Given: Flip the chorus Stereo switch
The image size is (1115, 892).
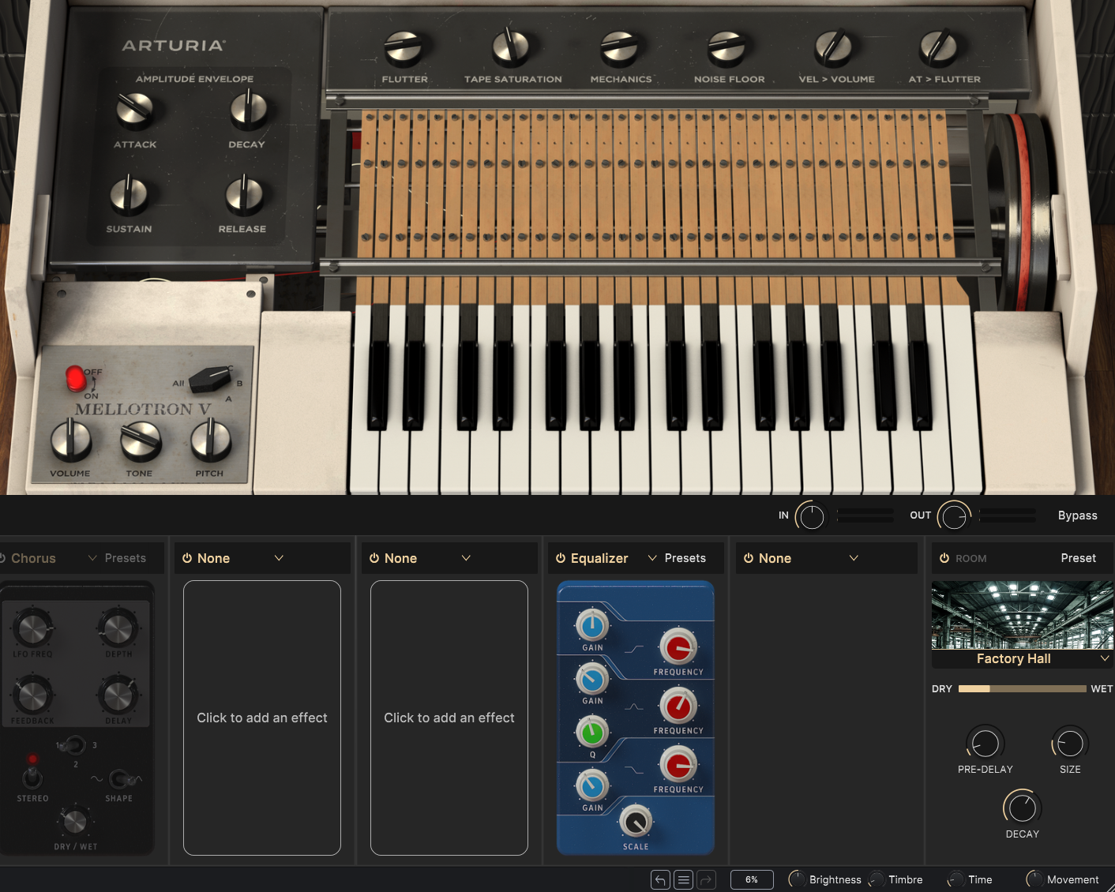Looking at the screenshot, I should coord(32,777).
